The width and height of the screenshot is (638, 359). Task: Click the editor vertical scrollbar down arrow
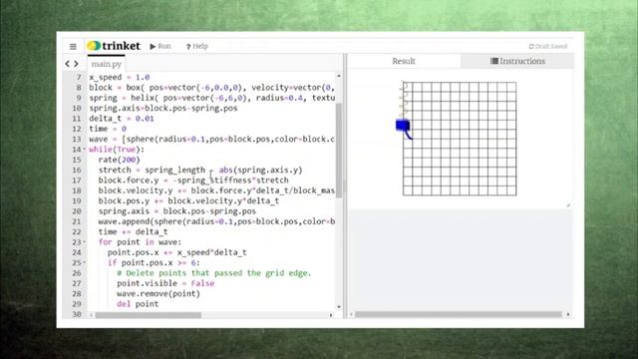[339, 307]
